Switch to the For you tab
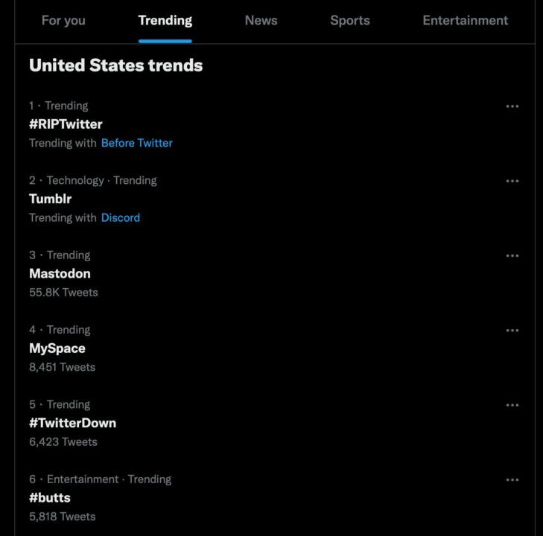The height and width of the screenshot is (536, 543). click(63, 21)
